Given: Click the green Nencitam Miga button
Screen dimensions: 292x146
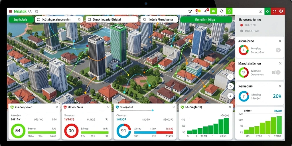Looking at the screenshot, I should pyautogui.click(x=206, y=19).
